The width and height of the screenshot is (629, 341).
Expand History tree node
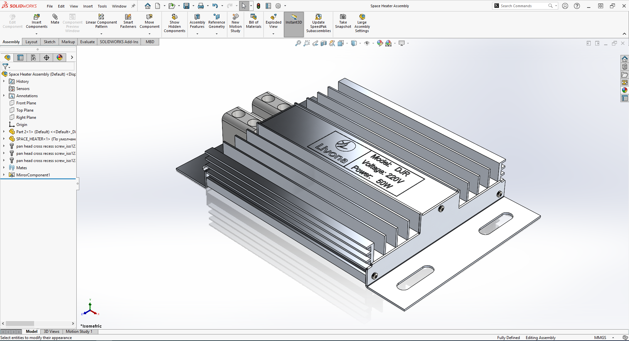tap(4, 81)
